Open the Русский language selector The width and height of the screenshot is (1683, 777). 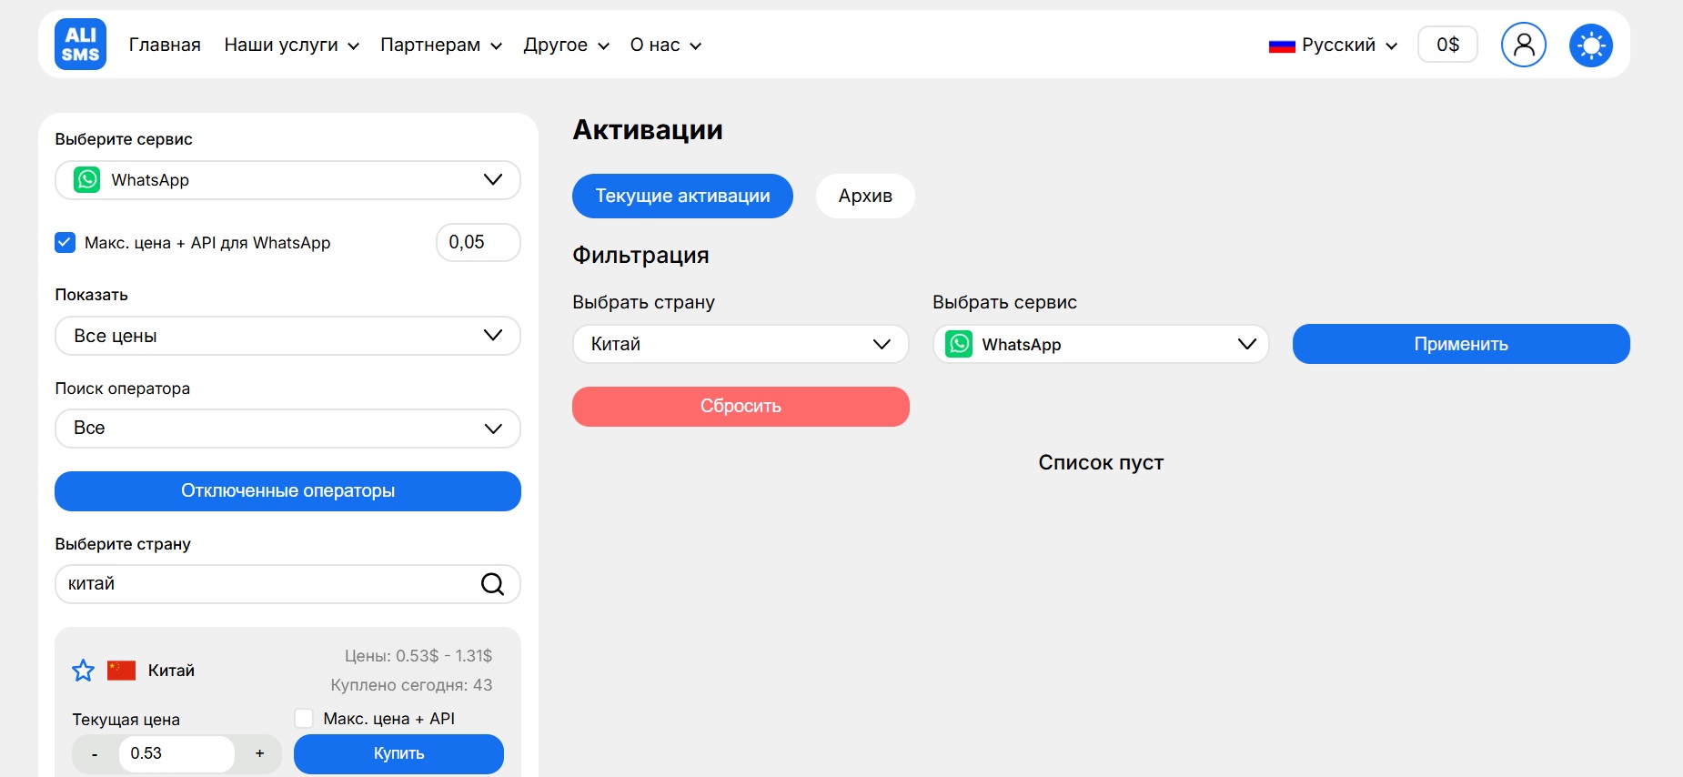[1333, 45]
